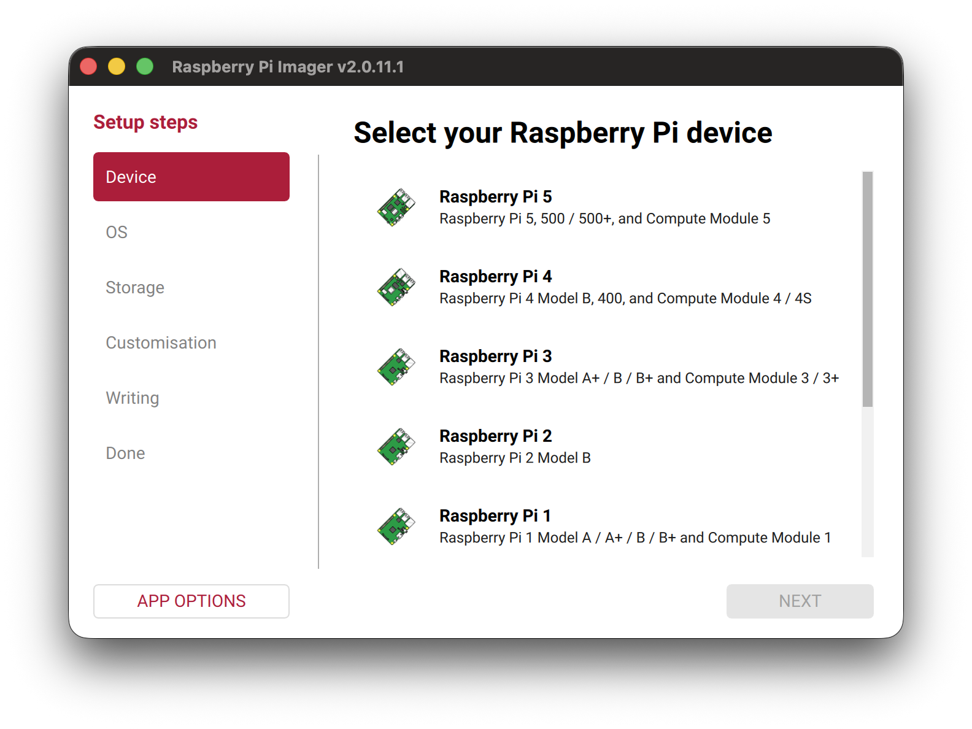Click "Raspberry Pi 1 Model A / A+" description

click(x=635, y=538)
